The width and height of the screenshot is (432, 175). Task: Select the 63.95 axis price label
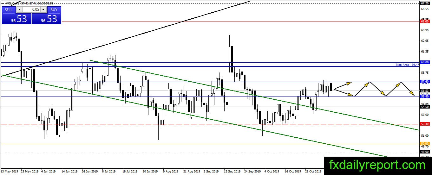(425, 30)
